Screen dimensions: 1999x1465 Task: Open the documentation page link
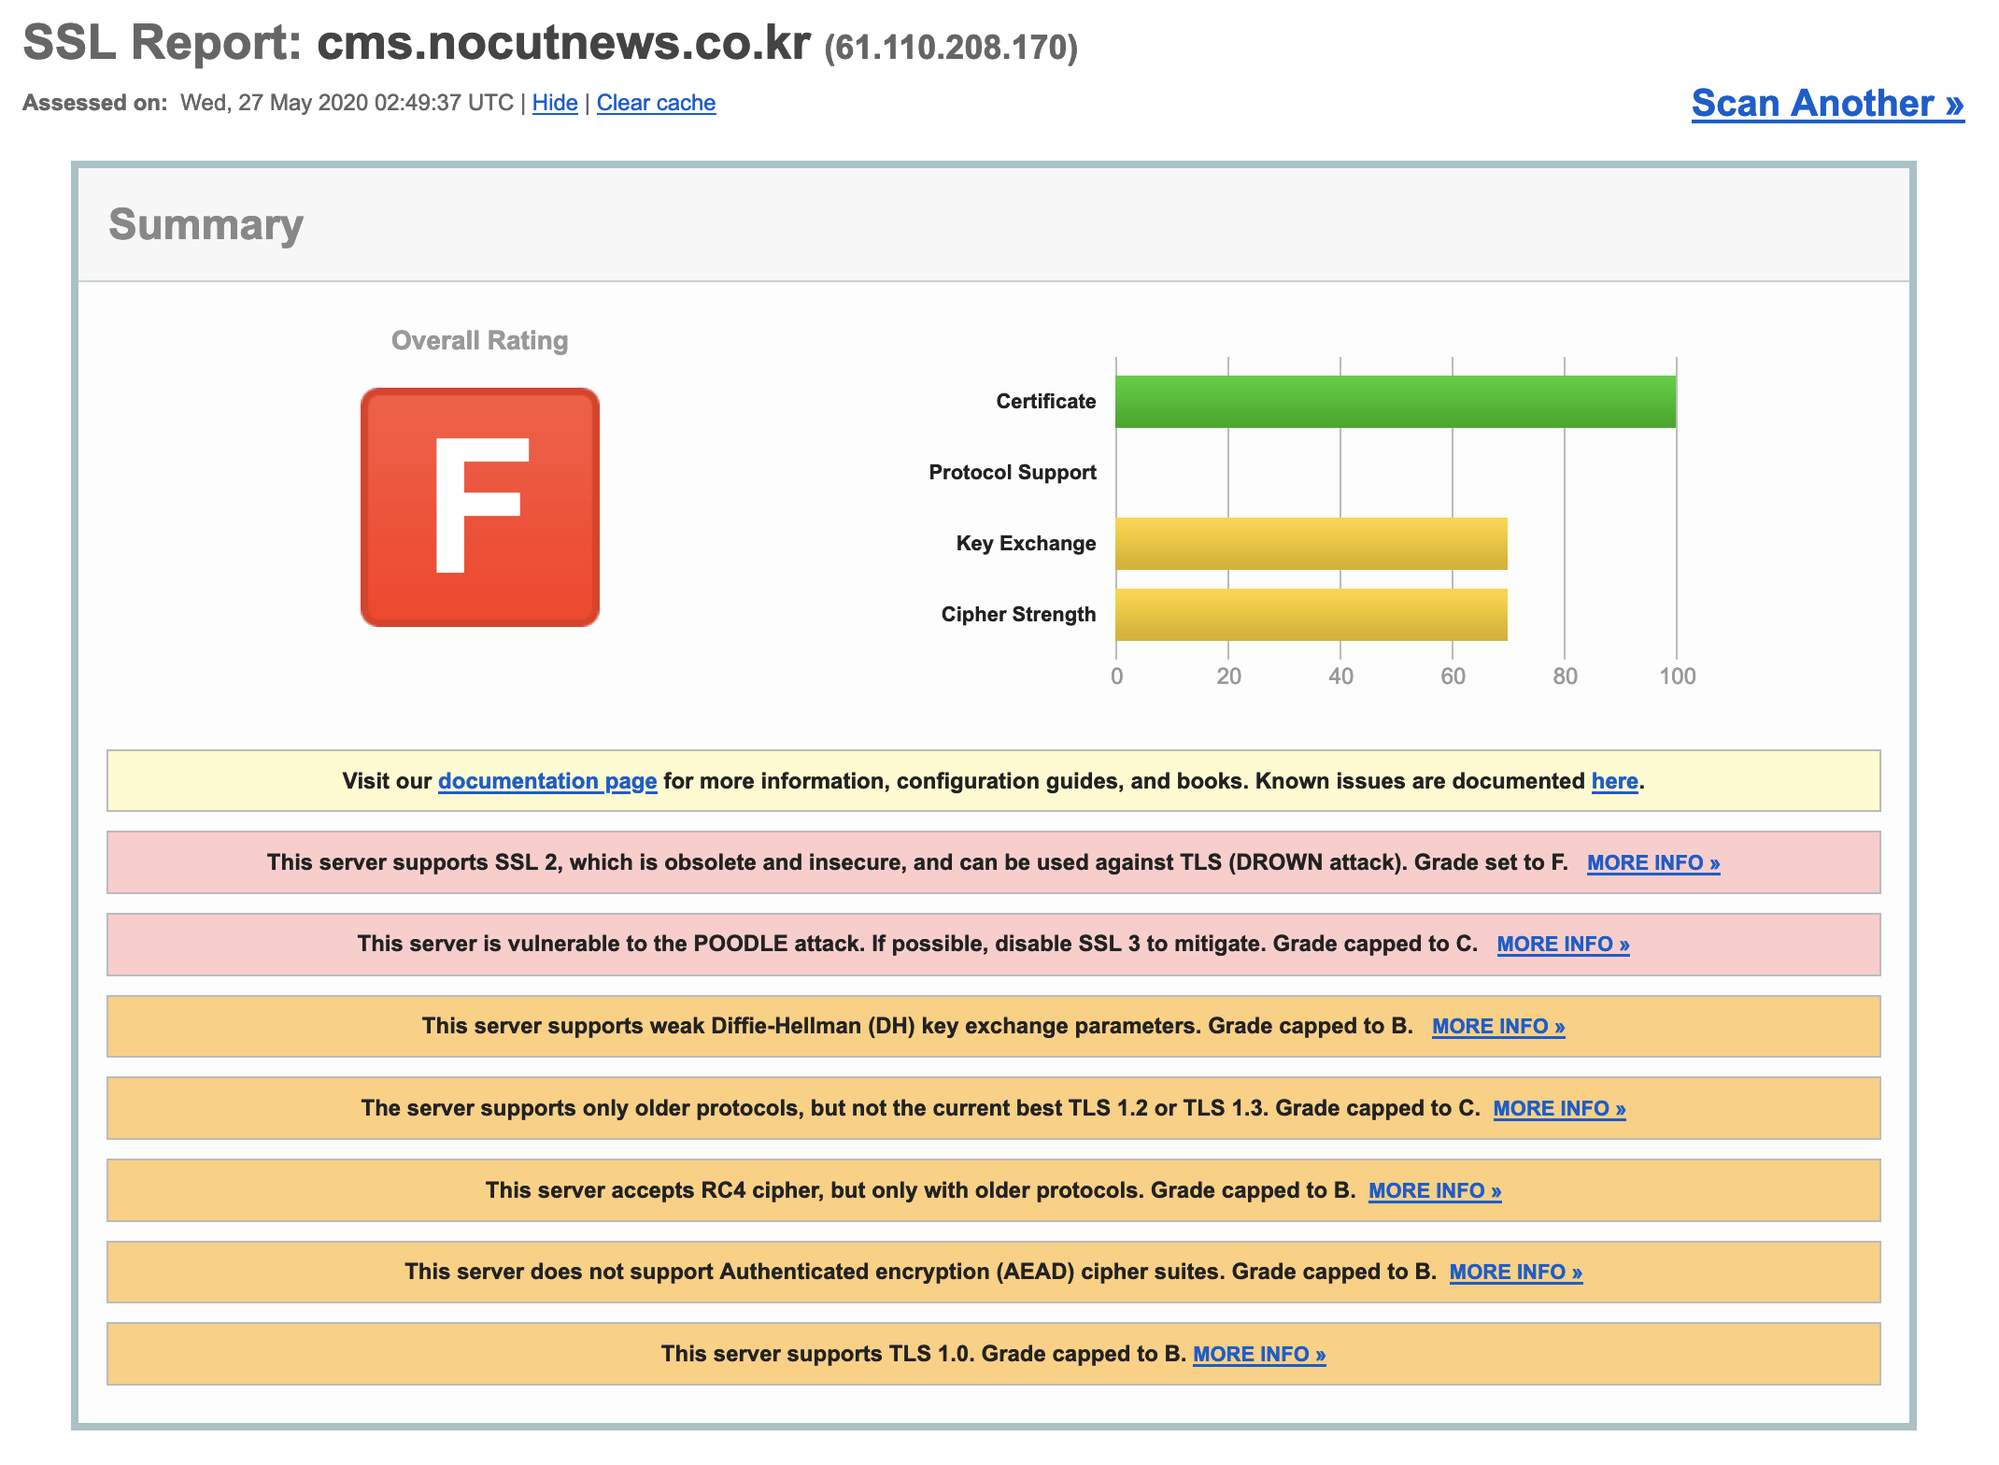pyautogui.click(x=547, y=781)
